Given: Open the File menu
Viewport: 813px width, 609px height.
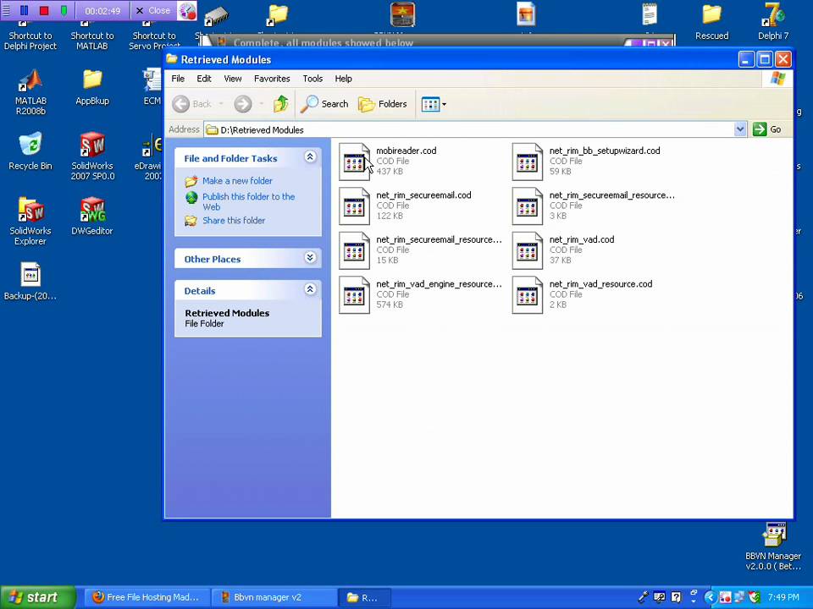Looking at the screenshot, I should tap(178, 79).
